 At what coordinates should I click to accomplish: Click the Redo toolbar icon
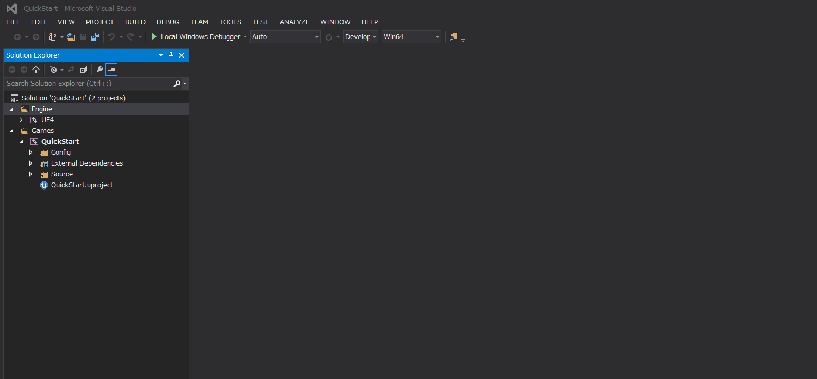pos(130,37)
